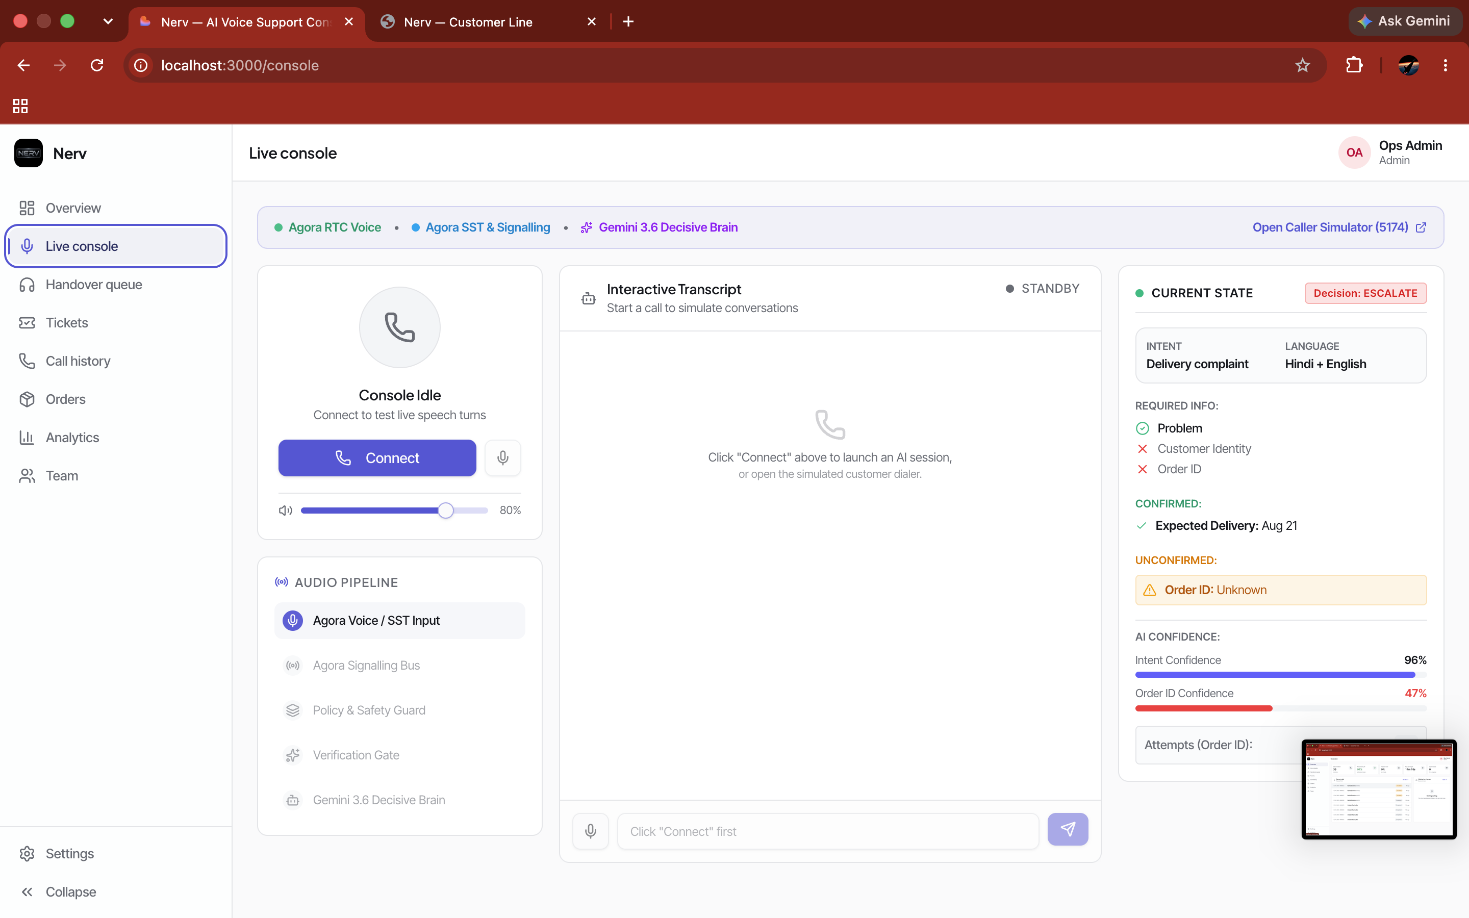The width and height of the screenshot is (1469, 918).
Task: Click the warning icon next to Order ID Unknown
Action: 1150,590
